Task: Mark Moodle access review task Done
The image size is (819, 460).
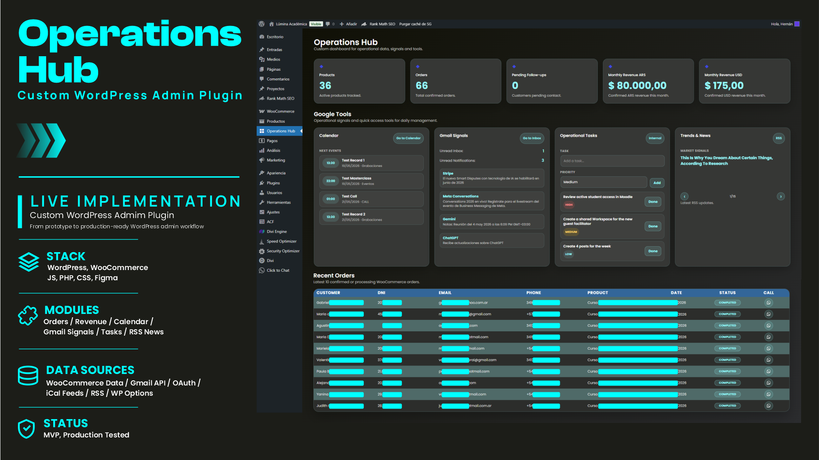Action: coord(653,202)
